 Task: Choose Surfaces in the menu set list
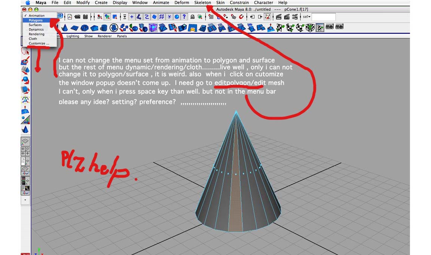click(x=35, y=25)
